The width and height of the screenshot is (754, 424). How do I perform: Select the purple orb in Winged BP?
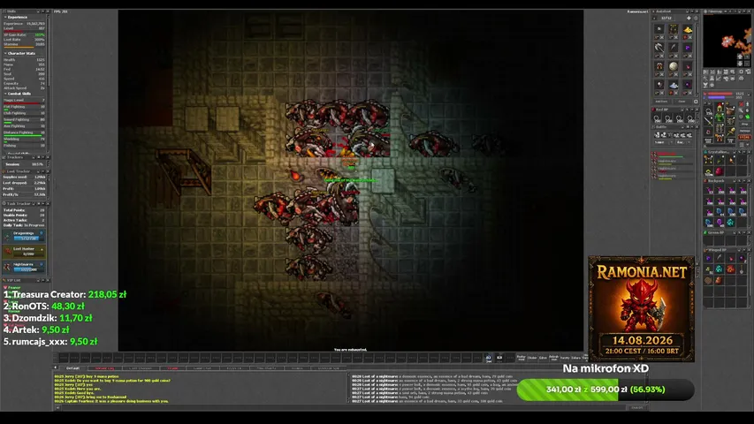709,259
